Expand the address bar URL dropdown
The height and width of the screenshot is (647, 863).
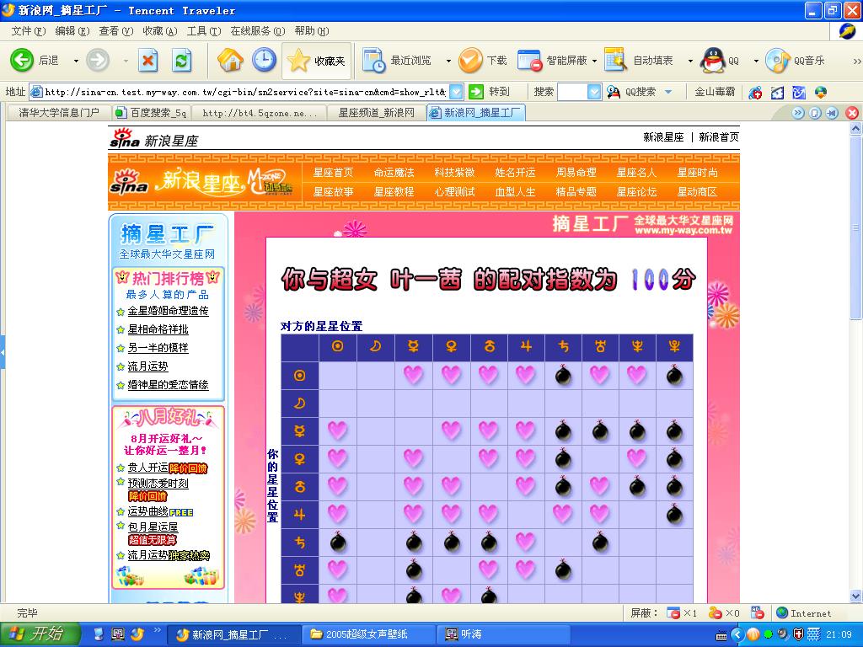[456, 92]
